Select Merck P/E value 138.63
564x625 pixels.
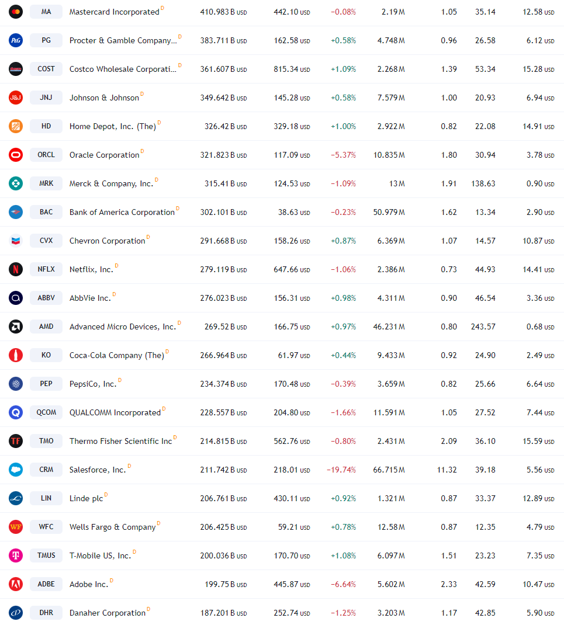[x=483, y=184]
